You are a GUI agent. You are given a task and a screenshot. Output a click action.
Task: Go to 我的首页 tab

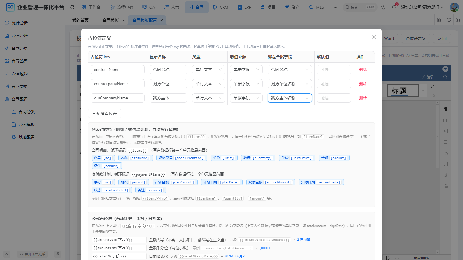80,20
